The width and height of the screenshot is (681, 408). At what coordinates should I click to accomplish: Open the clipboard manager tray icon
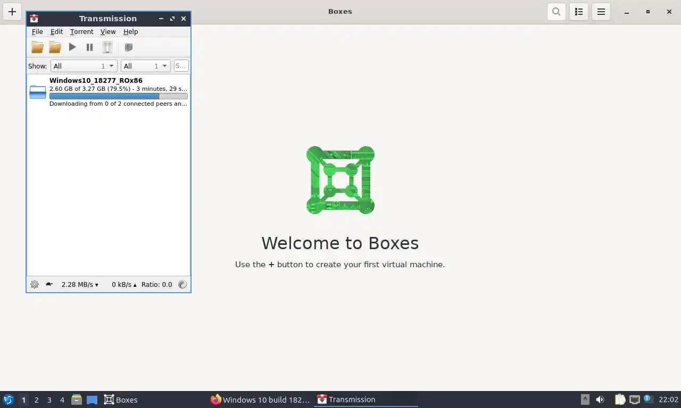click(x=620, y=399)
